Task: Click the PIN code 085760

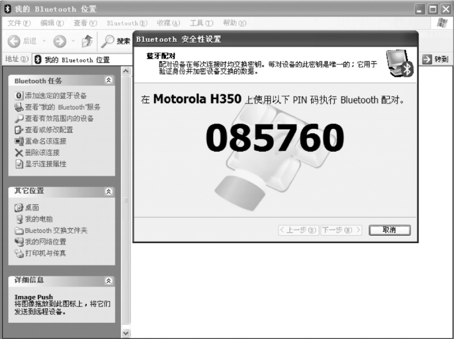Action: 275,137
